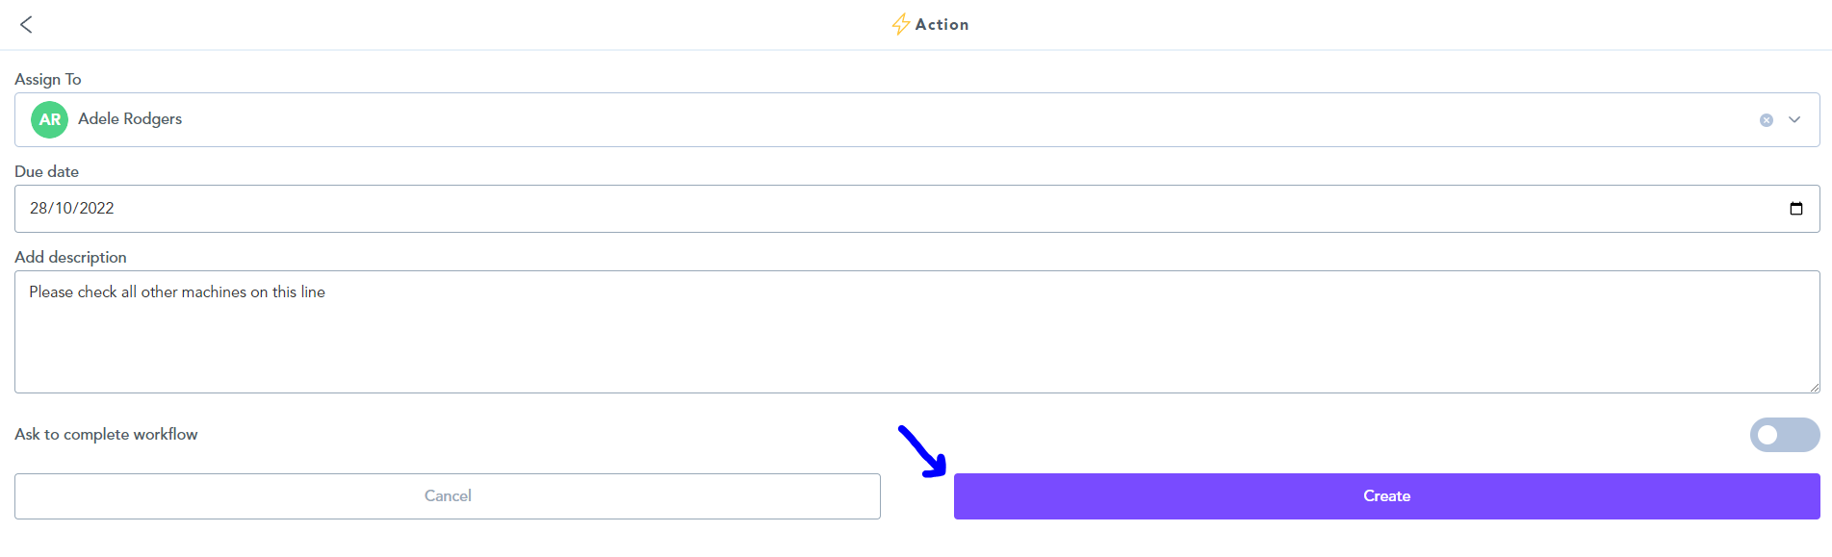This screenshot has width=1832, height=557.
Task: Click the green AR avatar circle
Action: point(49,119)
